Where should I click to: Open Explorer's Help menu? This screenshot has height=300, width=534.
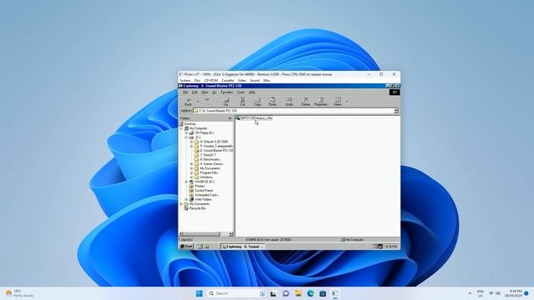[252, 92]
